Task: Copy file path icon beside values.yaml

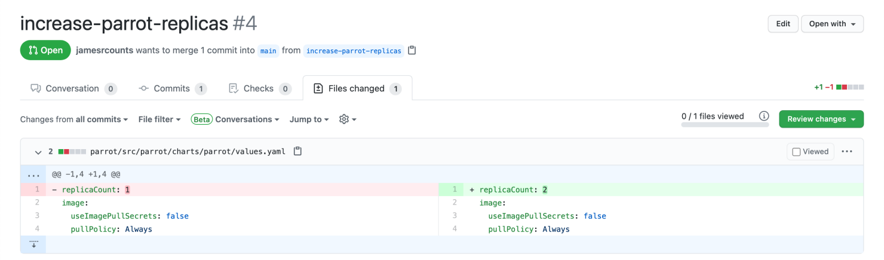Action: coord(297,151)
